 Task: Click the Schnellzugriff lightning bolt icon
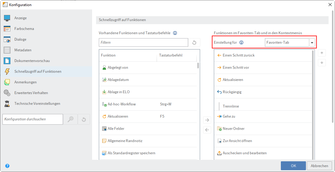pos(7,71)
